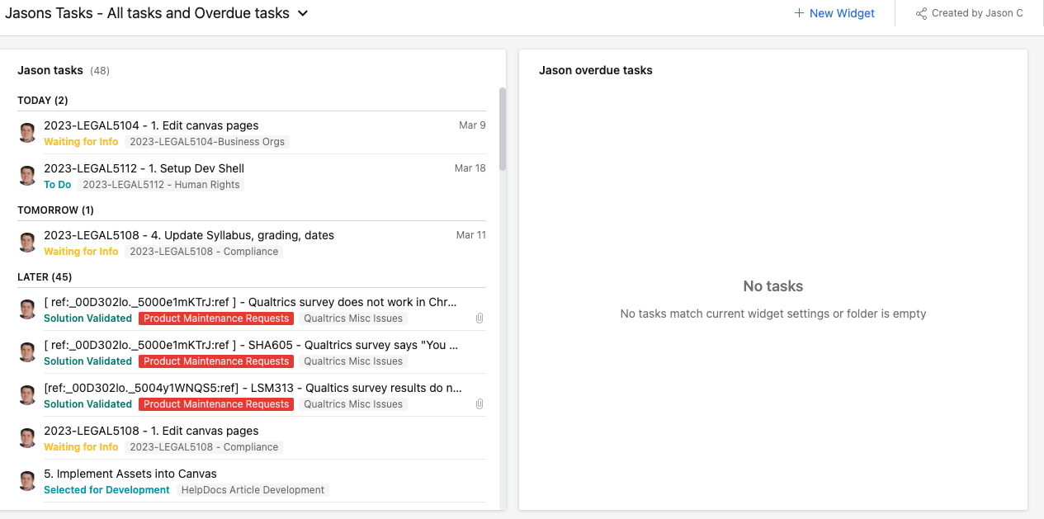Click avatar on SHA605 Qualtrics survey task
The width and height of the screenshot is (1044, 519).
27,352
